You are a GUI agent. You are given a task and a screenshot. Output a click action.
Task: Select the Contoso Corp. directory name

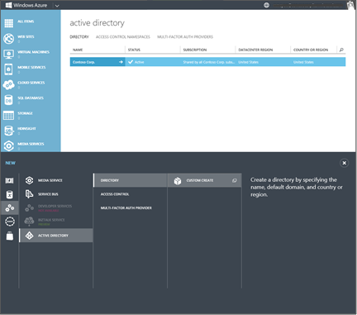[x=83, y=62]
